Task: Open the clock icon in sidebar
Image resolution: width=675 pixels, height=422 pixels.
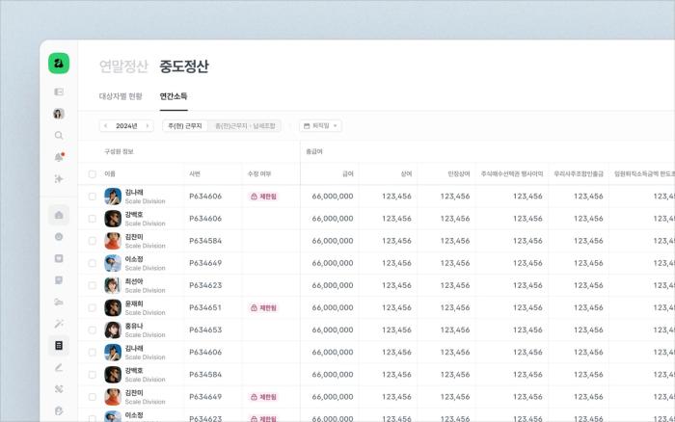Action: pyautogui.click(x=59, y=237)
